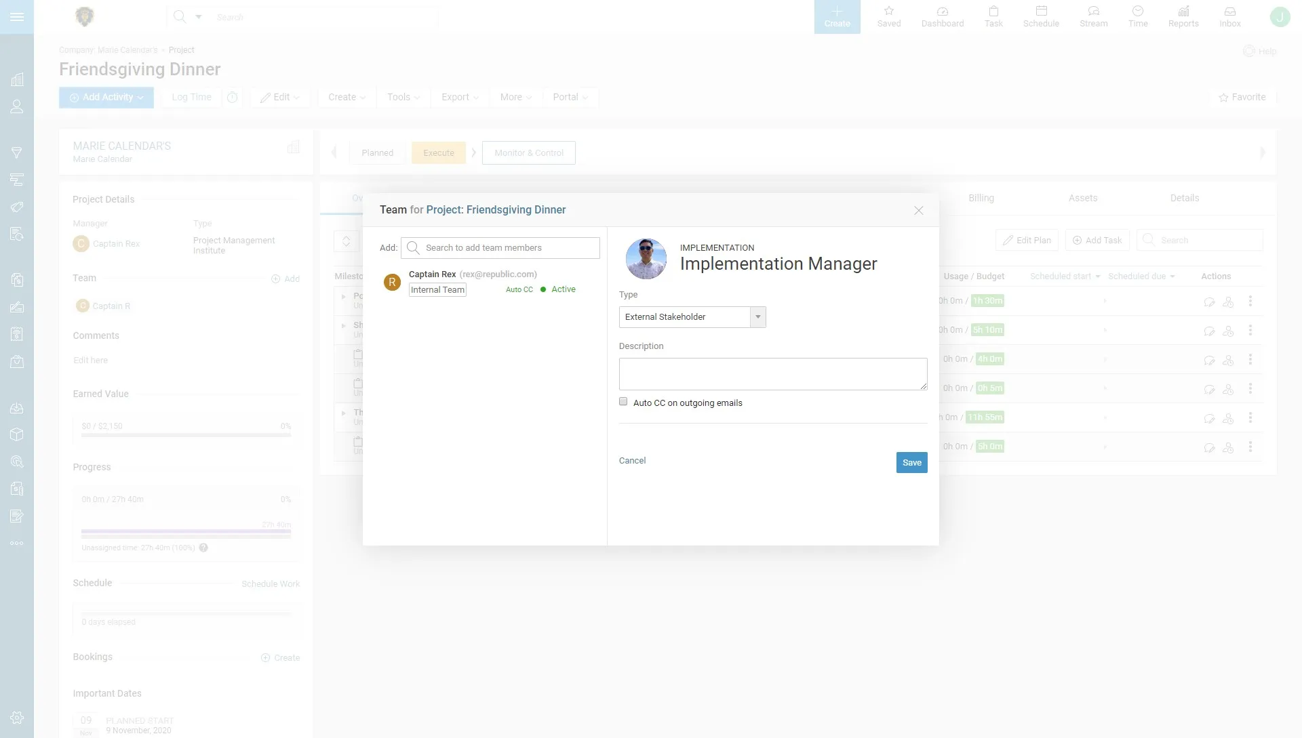This screenshot has height=738, width=1302.
Task: Open the Dashboard icon in top bar
Action: [x=942, y=16]
